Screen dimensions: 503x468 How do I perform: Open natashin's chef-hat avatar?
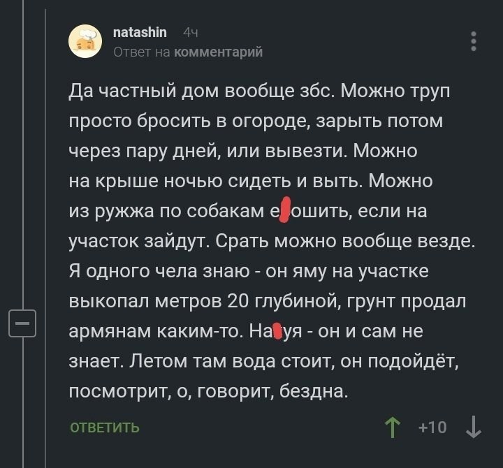point(86,41)
